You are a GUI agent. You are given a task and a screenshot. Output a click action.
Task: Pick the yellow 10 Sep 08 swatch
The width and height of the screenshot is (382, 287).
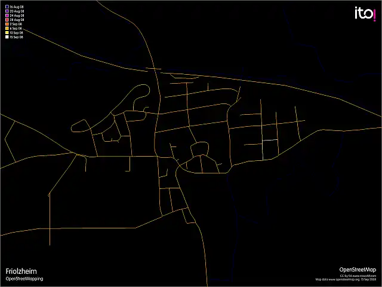(x=7, y=32)
